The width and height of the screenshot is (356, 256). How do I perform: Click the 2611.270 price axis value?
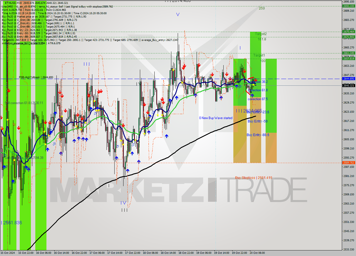click(x=349, y=130)
